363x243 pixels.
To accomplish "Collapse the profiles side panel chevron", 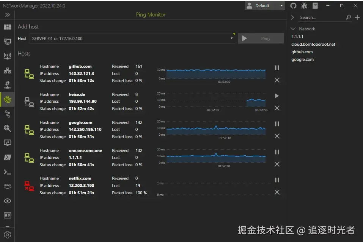I will (x=292, y=17).
